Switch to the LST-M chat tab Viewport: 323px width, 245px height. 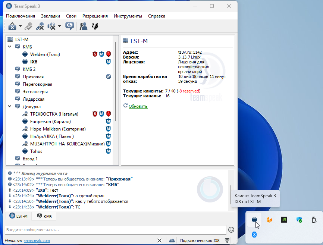(x=19, y=216)
